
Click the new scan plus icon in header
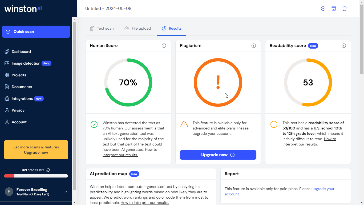click(323, 9)
